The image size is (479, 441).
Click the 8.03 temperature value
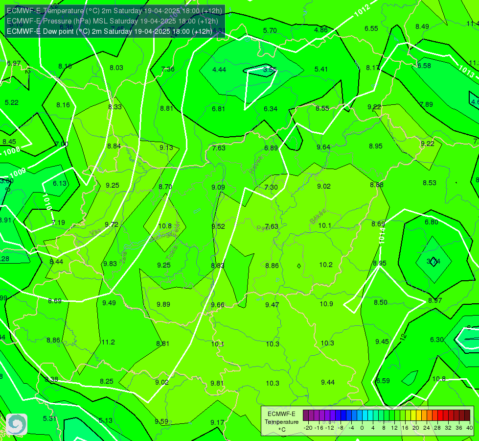coord(116,68)
